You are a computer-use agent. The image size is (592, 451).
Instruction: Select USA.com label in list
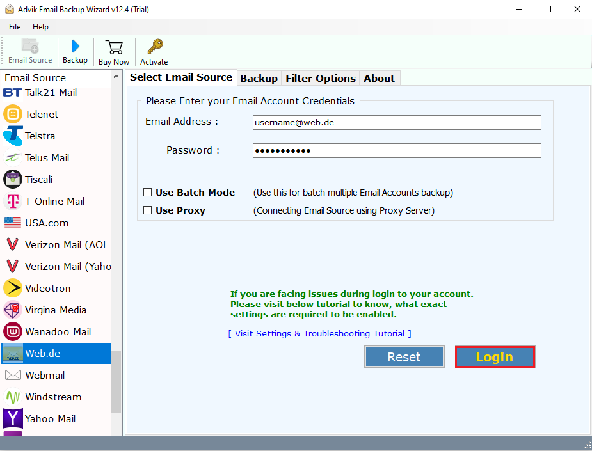[47, 223]
